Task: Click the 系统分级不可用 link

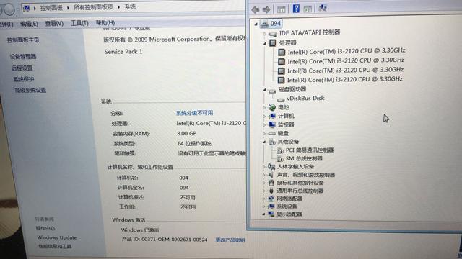Action: point(194,113)
